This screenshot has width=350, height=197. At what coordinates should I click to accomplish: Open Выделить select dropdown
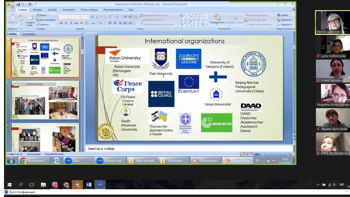pyautogui.click(x=286, y=25)
